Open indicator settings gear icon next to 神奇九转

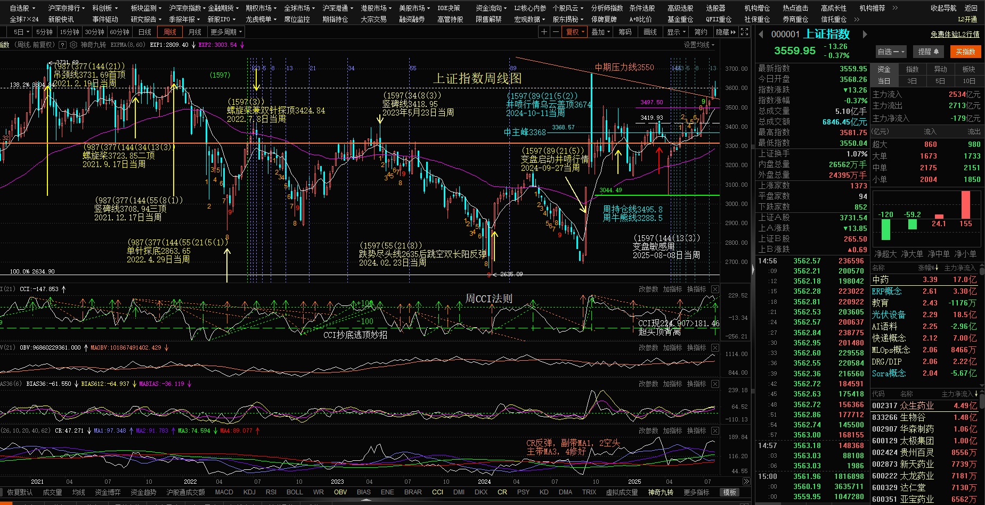pos(74,45)
